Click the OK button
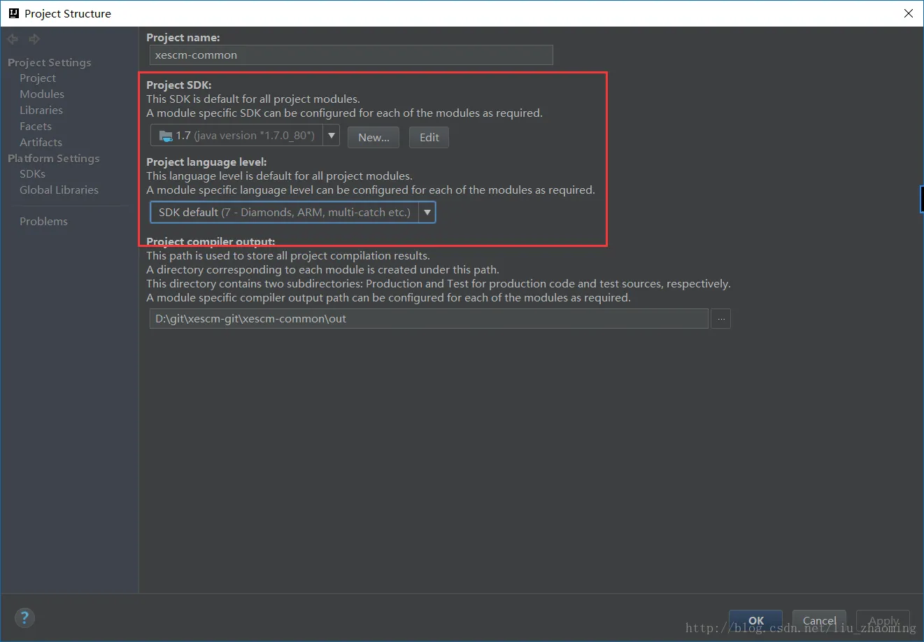 (756, 620)
